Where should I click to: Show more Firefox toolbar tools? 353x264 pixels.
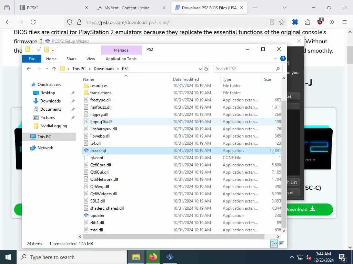[x=332, y=22]
